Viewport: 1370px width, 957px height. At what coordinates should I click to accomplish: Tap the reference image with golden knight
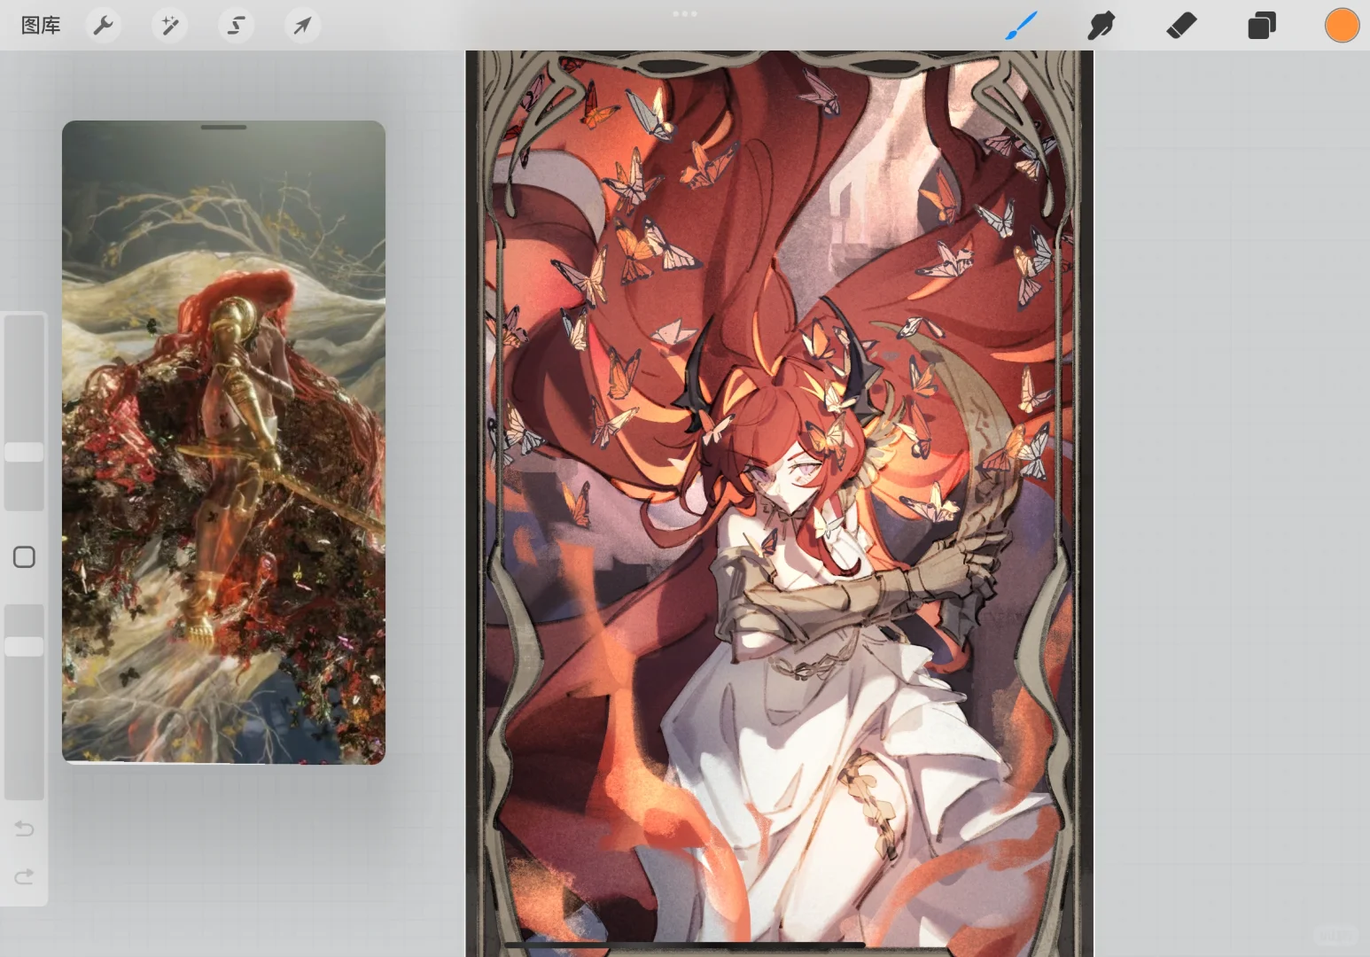point(223,442)
